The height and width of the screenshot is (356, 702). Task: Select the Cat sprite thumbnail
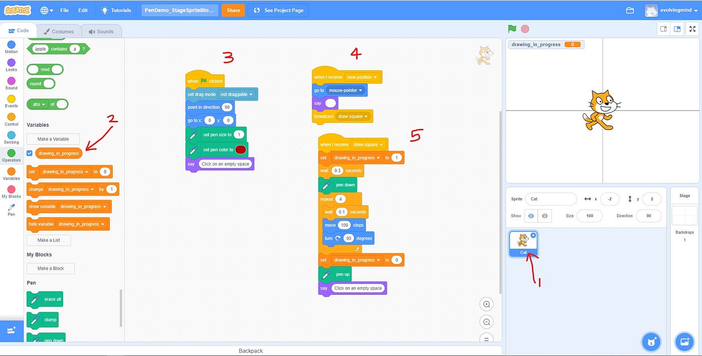click(x=523, y=241)
